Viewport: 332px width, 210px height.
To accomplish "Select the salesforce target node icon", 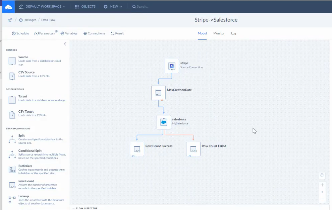I will click(164, 122).
